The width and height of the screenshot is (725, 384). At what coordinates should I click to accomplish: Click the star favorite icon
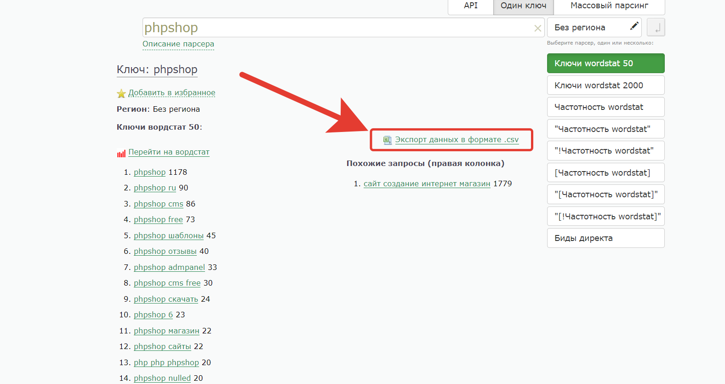coord(121,94)
